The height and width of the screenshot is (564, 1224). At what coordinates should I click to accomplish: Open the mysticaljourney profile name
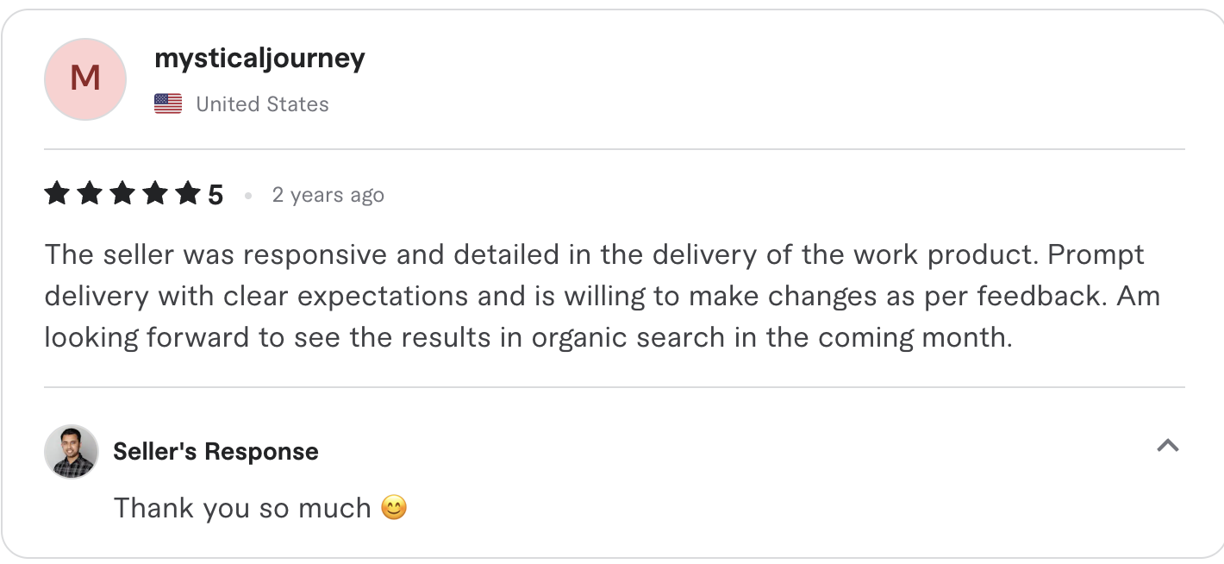click(x=259, y=59)
